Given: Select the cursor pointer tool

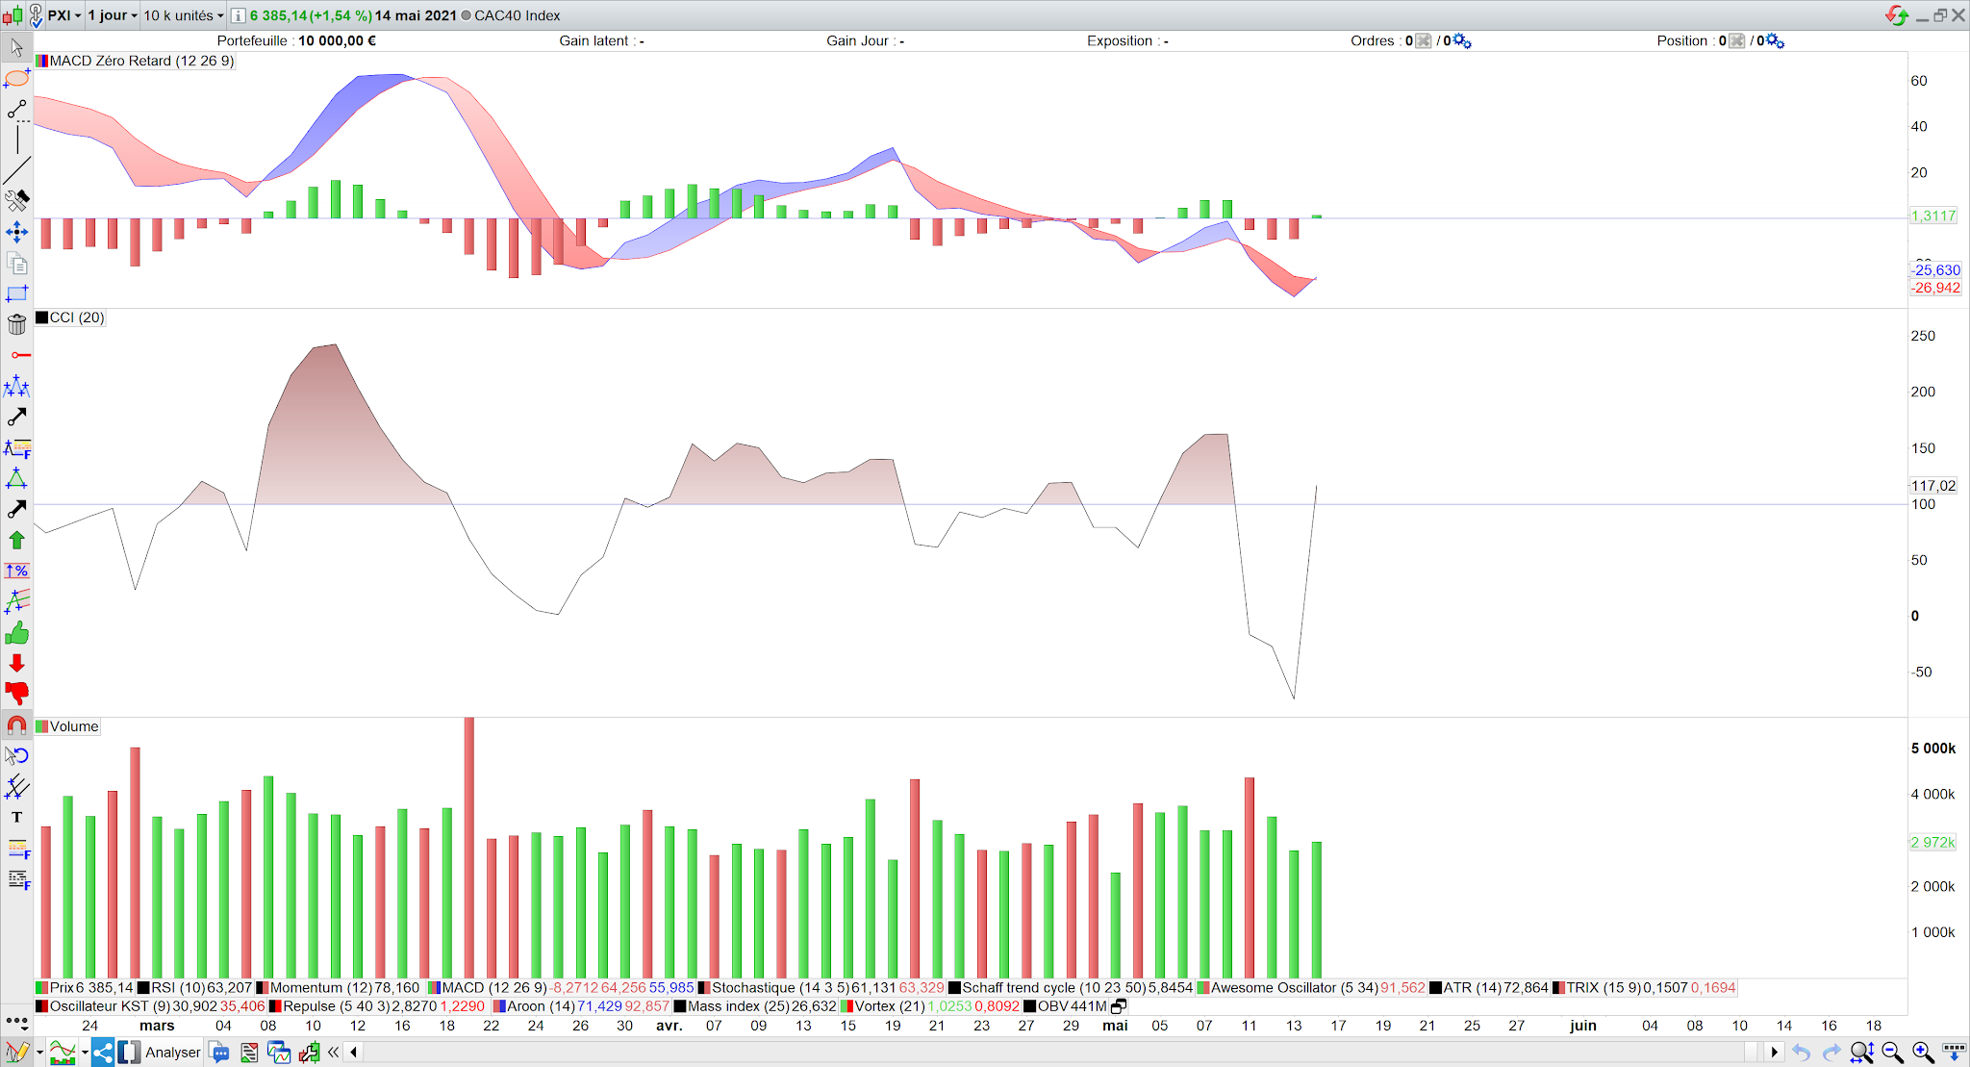Looking at the screenshot, I should pyautogui.click(x=16, y=47).
